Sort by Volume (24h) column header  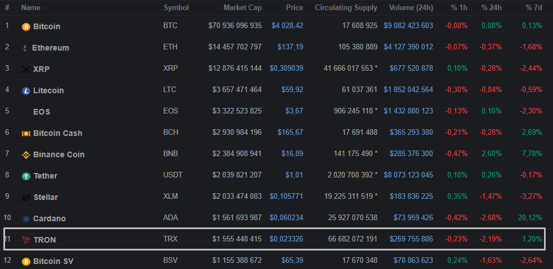tap(411, 8)
